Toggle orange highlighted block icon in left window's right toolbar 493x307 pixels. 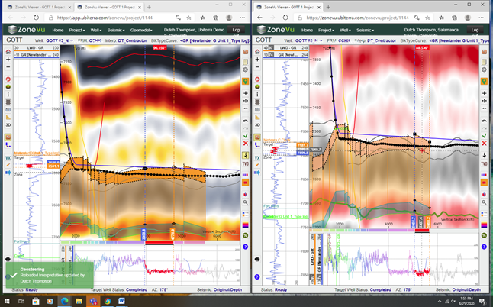245,183
